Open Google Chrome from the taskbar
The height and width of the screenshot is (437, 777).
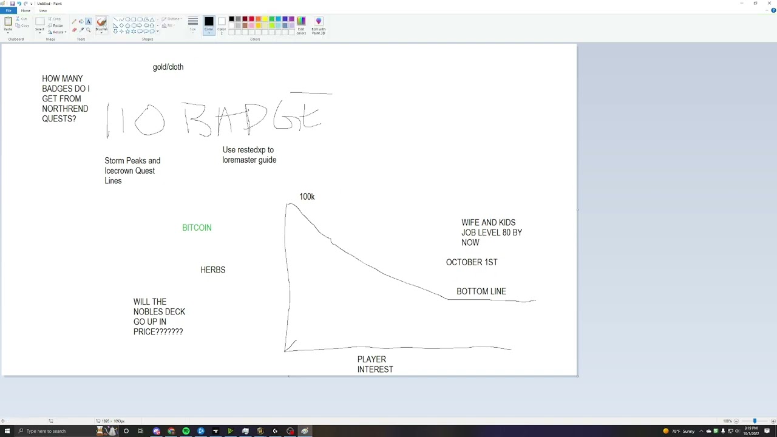point(171,431)
